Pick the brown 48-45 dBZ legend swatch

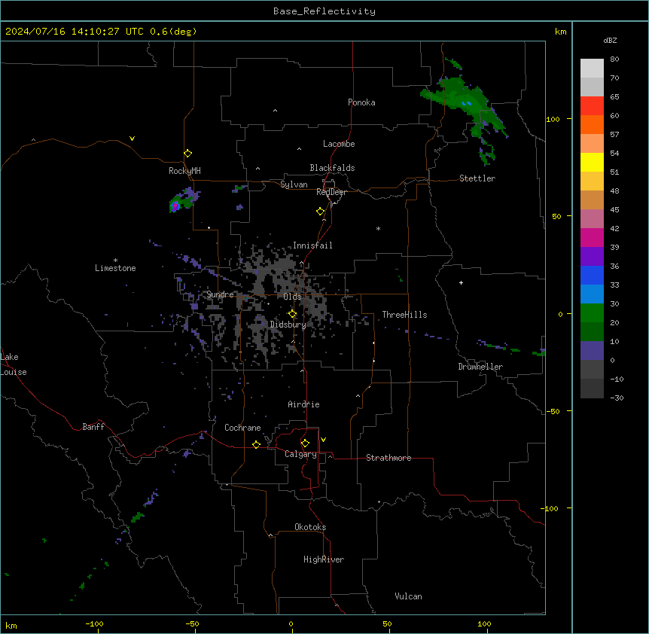[x=592, y=200]
